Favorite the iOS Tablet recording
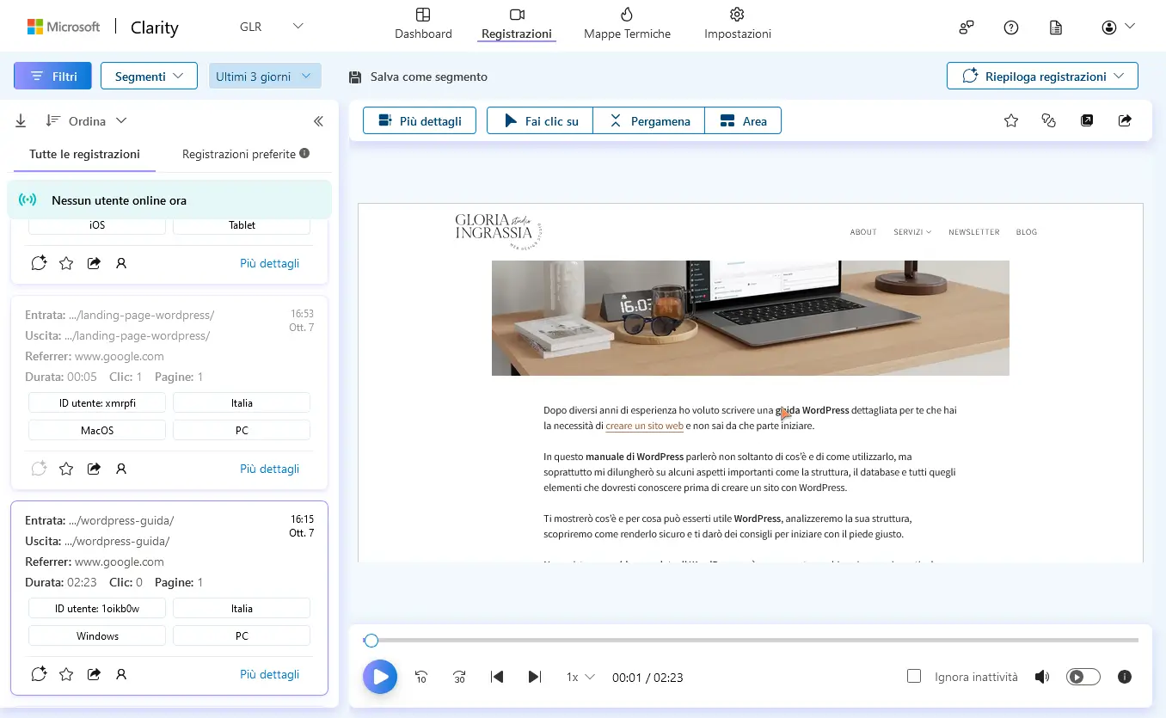Screen dimensions: 1166x718 [66, 263]
